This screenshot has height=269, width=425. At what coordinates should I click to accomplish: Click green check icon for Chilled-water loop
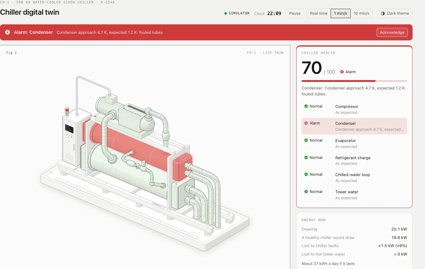click(306, 175)
